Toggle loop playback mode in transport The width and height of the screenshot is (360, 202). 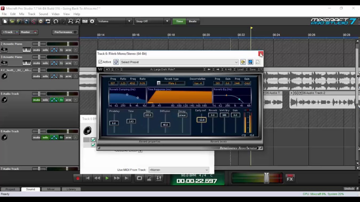pos(139,178)
